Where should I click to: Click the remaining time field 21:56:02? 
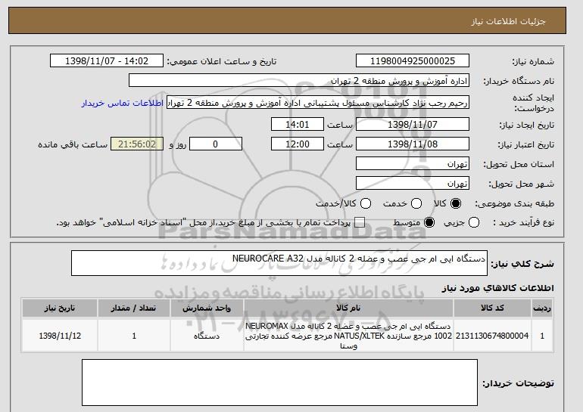pyautogui.click(x=137, y=144)
